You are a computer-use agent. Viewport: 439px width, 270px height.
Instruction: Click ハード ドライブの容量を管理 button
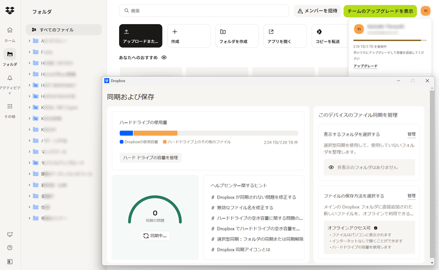point(150,158)
